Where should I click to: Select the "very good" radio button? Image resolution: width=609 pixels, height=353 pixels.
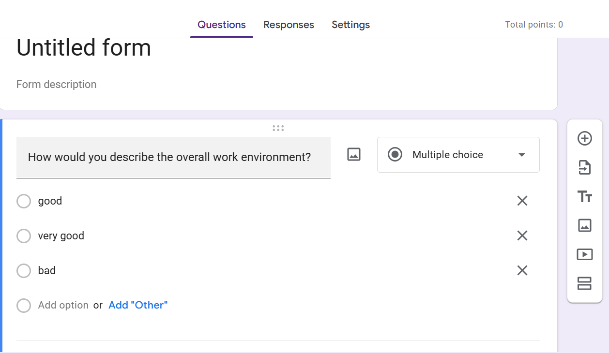pos(24,236)
